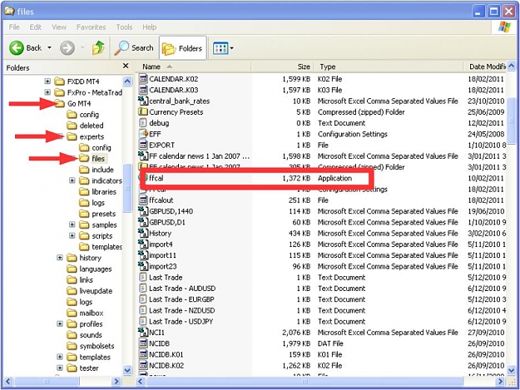The image size is (520, 390).
Task: Select the Go MT4 folder icon
Action: point(60,103)
